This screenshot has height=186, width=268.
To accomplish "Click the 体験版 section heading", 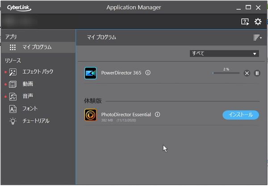I will (93, 101).
